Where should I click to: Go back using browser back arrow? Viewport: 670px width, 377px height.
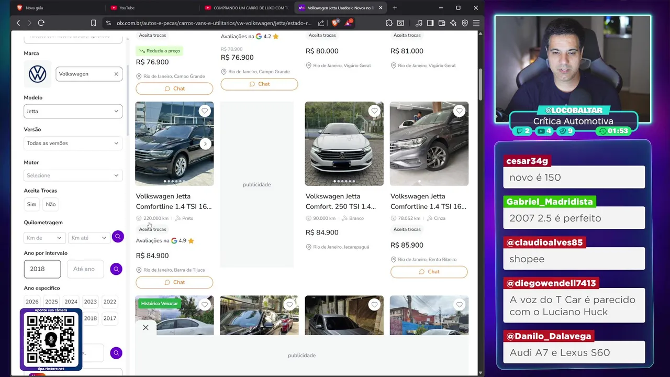(x=18, y=23)
